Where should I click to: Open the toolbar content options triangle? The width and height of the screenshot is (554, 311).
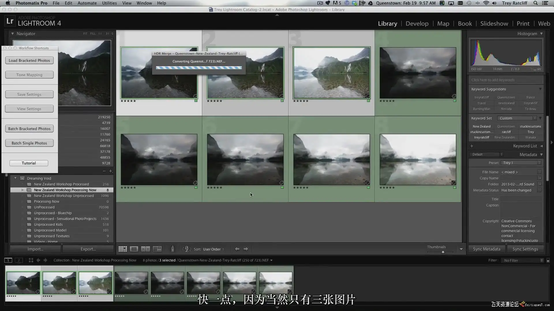(x=461, y=249)
